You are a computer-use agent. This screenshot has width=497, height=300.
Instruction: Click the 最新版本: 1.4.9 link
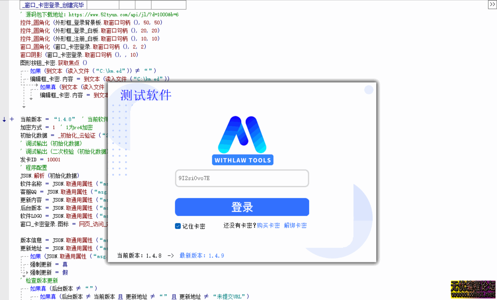pyautogui.click(x=201, y=256)
